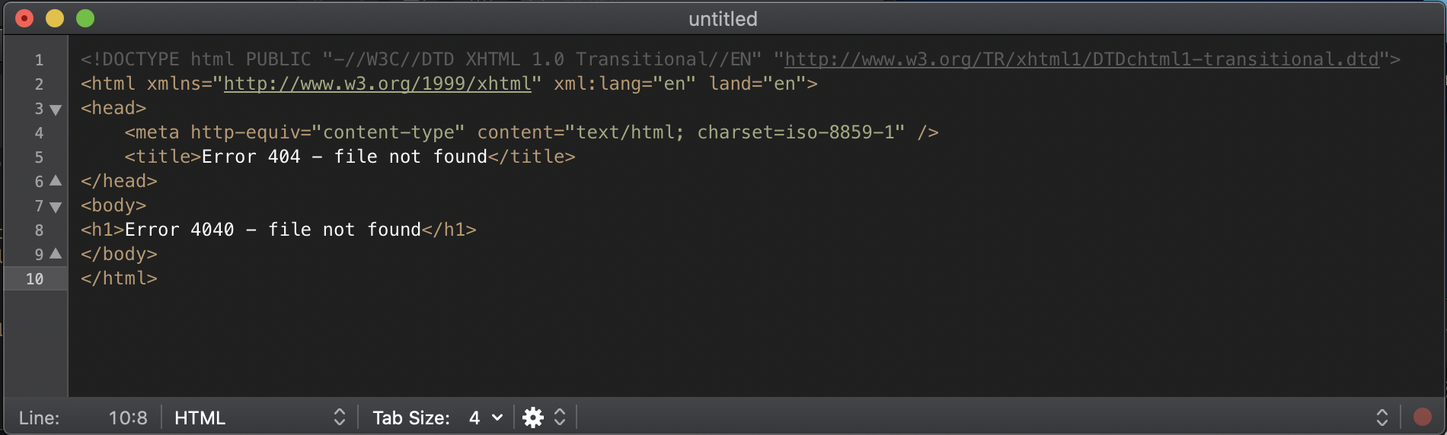
Task: Click line number 5 in the gutter
Action: tap(39, 157)
